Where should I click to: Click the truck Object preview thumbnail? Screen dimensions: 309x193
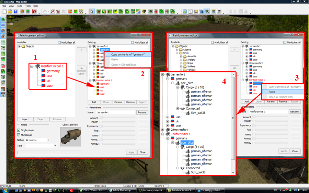(70, 137)
